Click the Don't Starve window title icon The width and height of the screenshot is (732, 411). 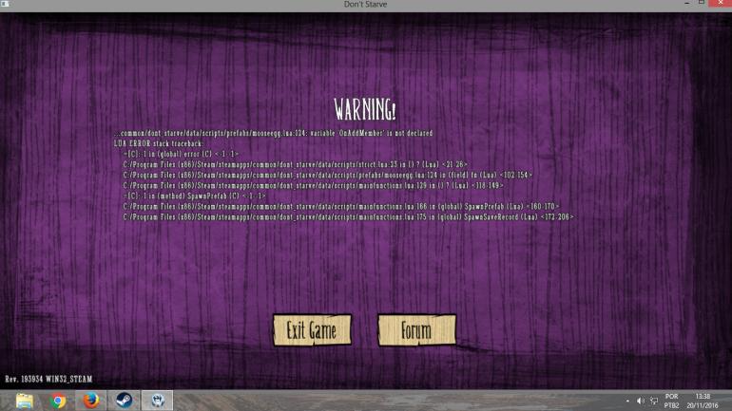tap(6, 4)
